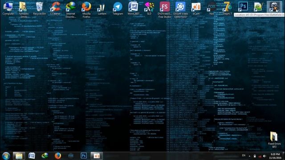
Task: Select the Photoshop desktop shortcut
Action: click(x=243, y=7)
